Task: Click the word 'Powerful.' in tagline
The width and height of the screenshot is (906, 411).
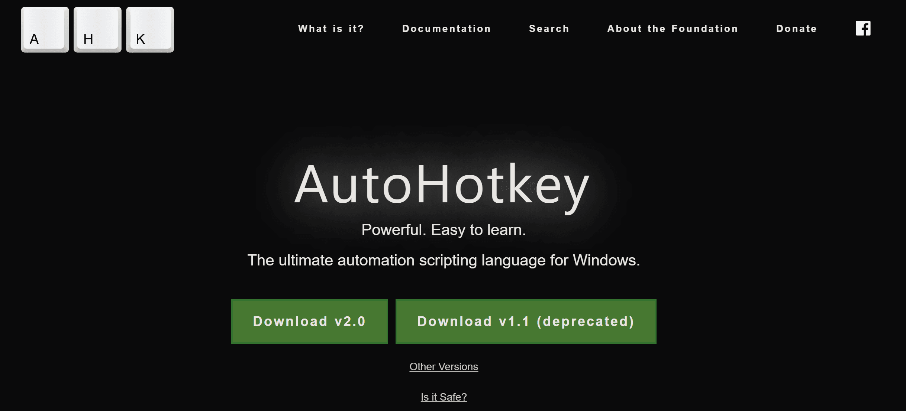Action: 393,230
